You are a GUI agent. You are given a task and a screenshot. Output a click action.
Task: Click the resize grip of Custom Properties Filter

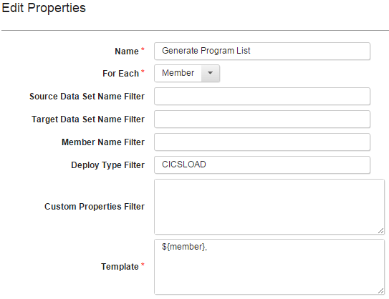(381, 231)
